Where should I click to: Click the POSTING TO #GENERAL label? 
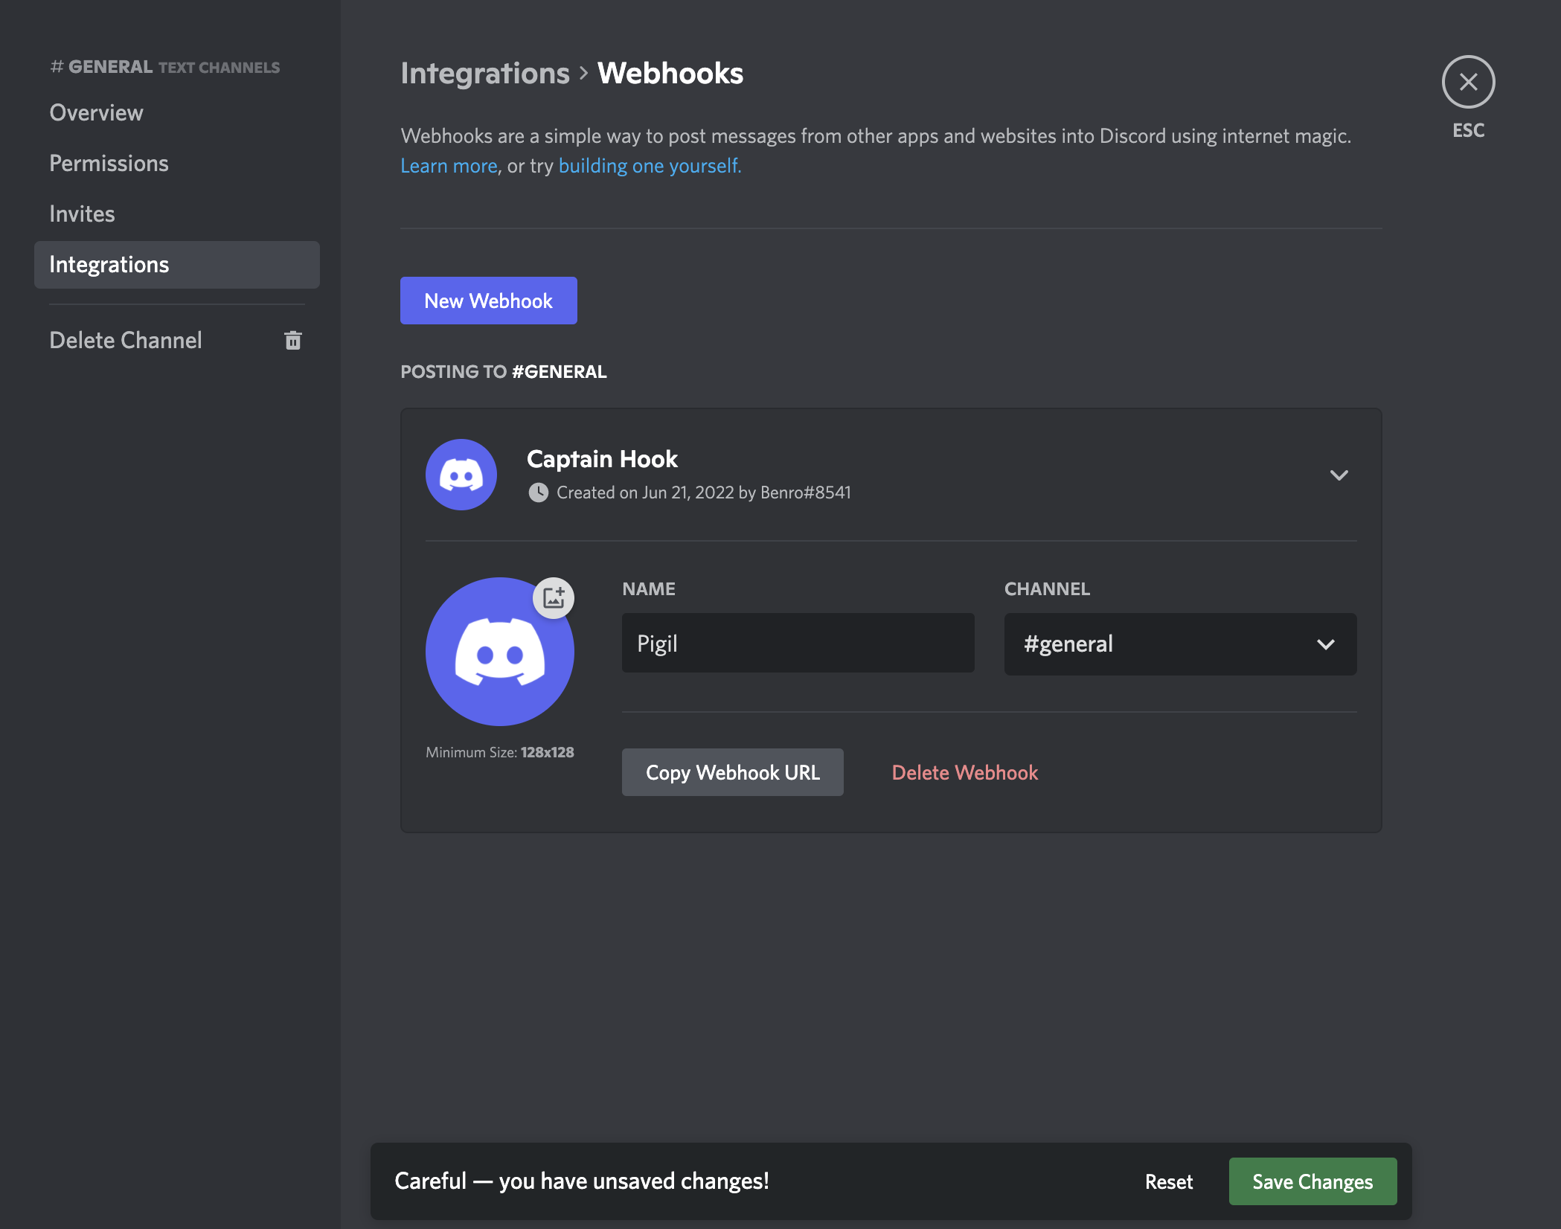(x=503, y=372)
